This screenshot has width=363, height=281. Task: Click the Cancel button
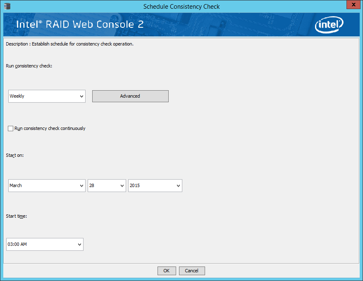click(x=192, y=271)
